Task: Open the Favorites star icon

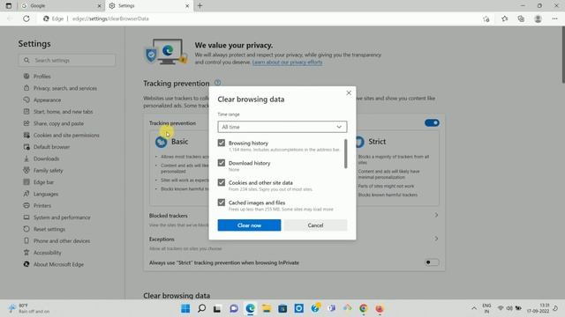Action: (x=504, y=18)
